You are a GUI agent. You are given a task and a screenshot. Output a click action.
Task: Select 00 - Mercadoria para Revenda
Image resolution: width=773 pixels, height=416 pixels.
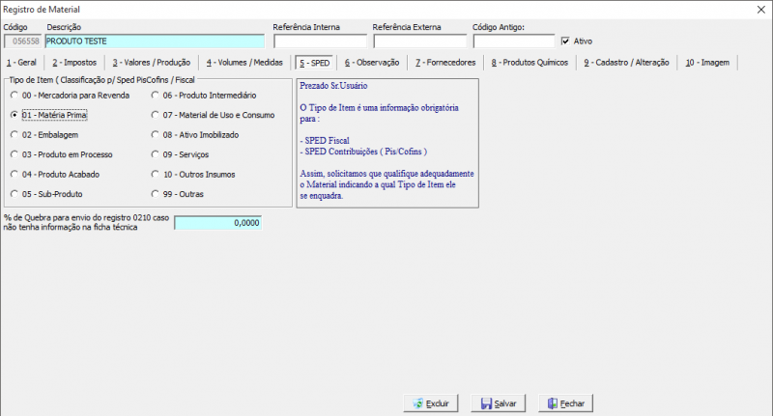click(14, 95)
